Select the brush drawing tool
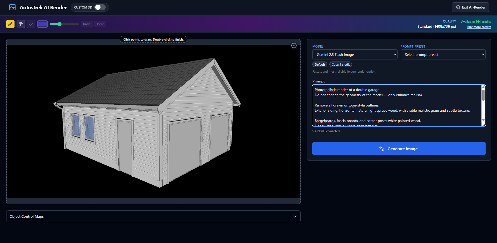 [x=10, y=24]
